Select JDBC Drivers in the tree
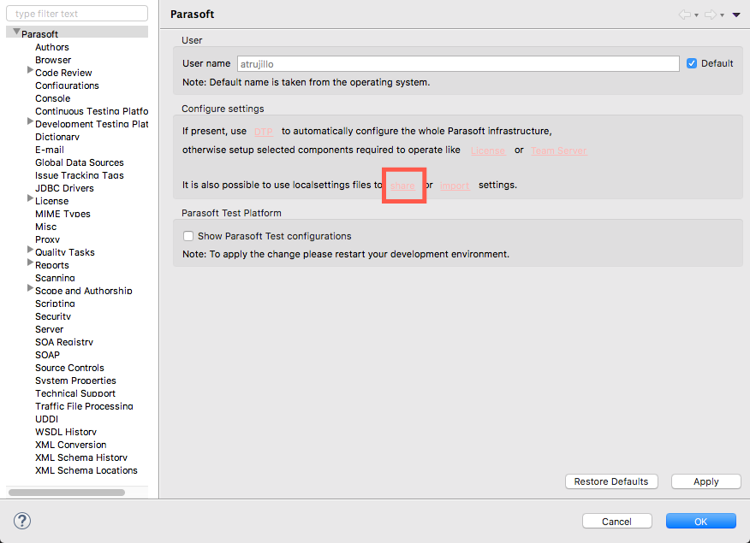The width and height of the screenshot is (750, 543). [x=64, y=188]
